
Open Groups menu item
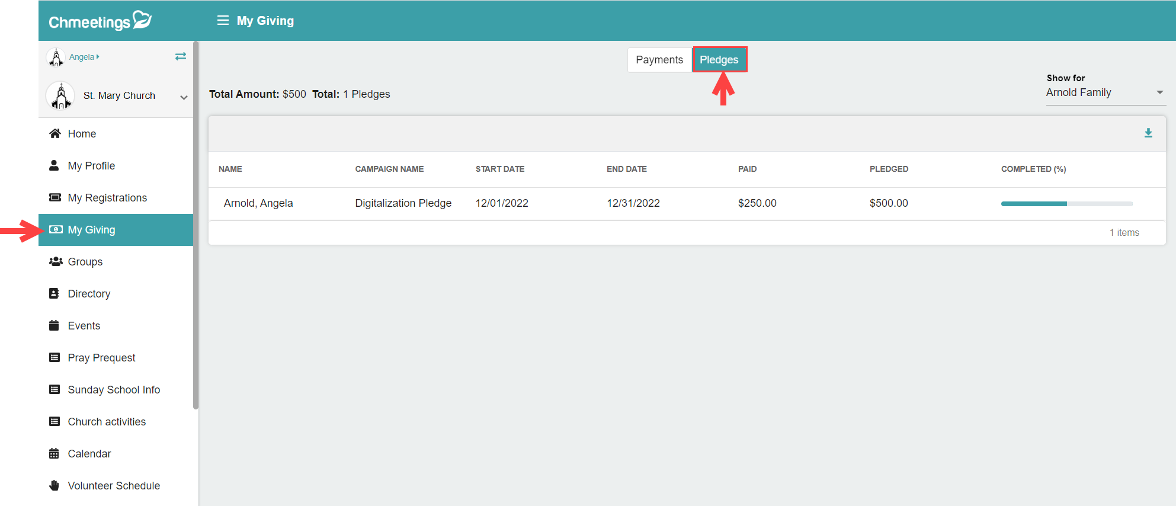pyautogui.click(x=116, y=262)
